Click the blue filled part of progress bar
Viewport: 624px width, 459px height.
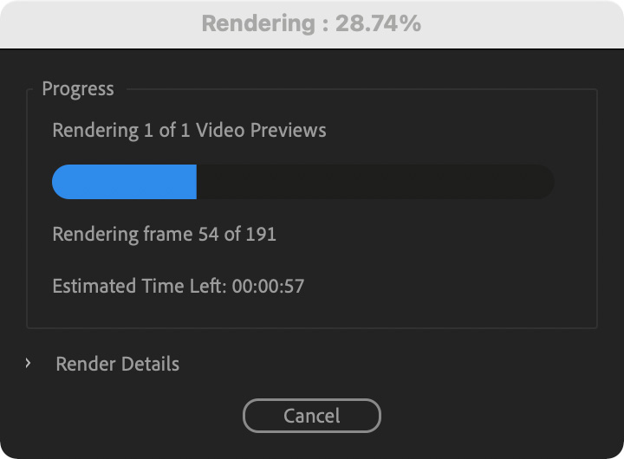[x=124, y=183]
